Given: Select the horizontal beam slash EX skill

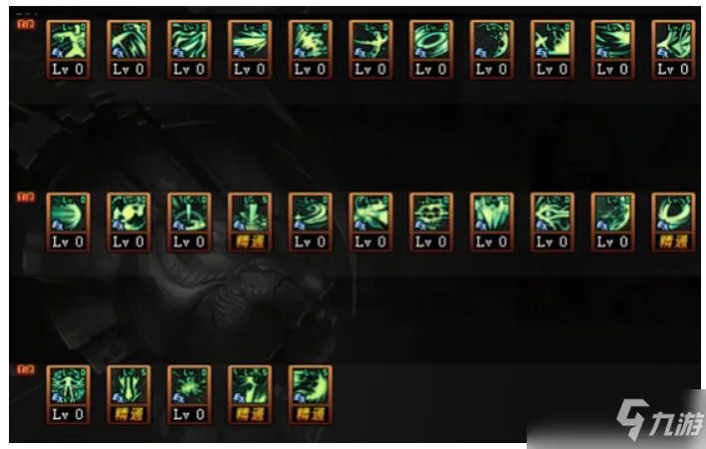Looking at the screenshot, I should [x=250, y=50].
